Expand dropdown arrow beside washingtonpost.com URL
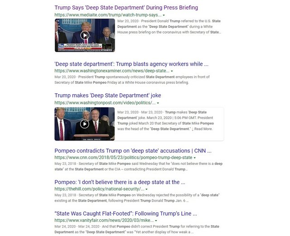The width and height of the screenshot is (290, 236). click(x=158, y=103)
